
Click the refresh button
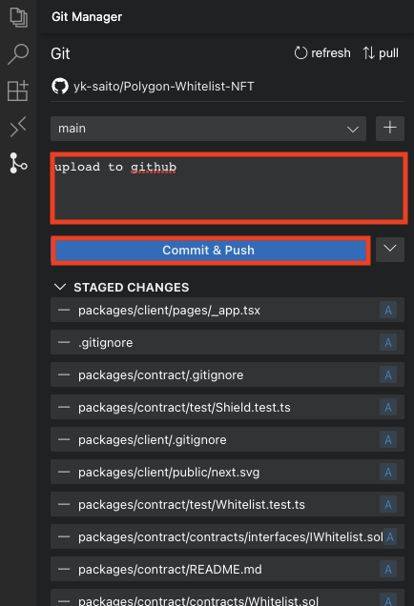pos(322,53)
